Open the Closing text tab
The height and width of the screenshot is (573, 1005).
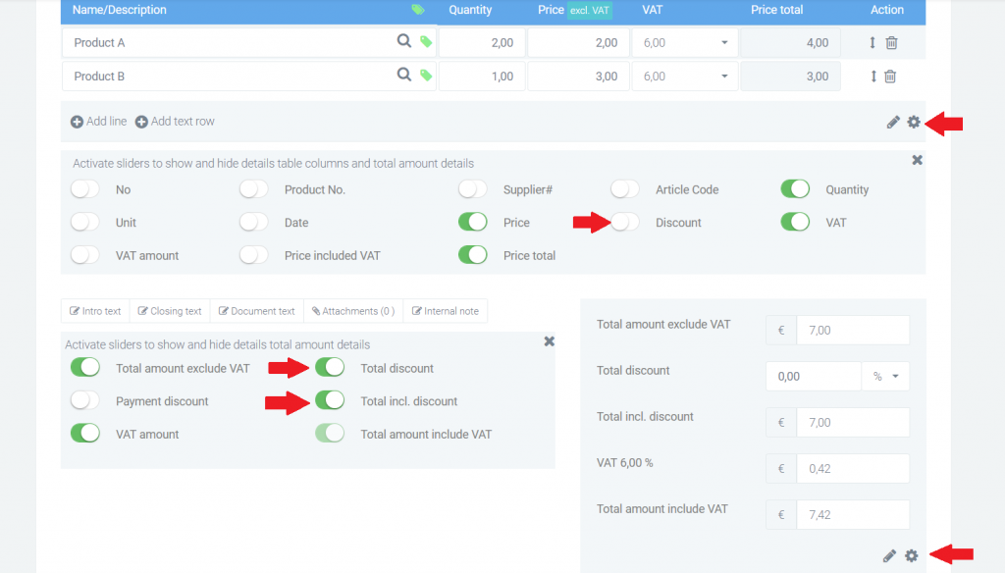tap(170, 311)
